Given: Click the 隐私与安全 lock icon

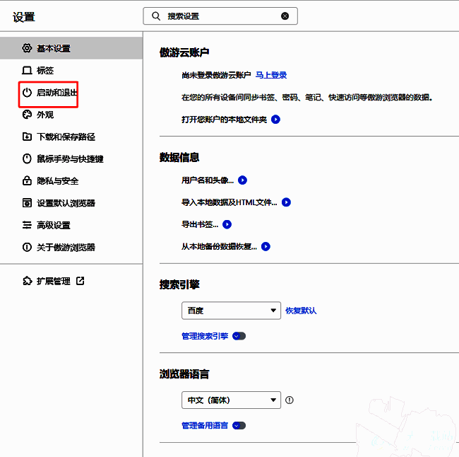Looking at the screenshot, I should click(27, 181).
